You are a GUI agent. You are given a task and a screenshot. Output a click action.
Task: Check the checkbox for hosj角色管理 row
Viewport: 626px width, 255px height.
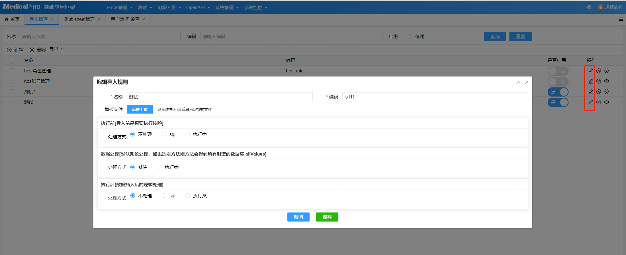[x=12, y=71]
